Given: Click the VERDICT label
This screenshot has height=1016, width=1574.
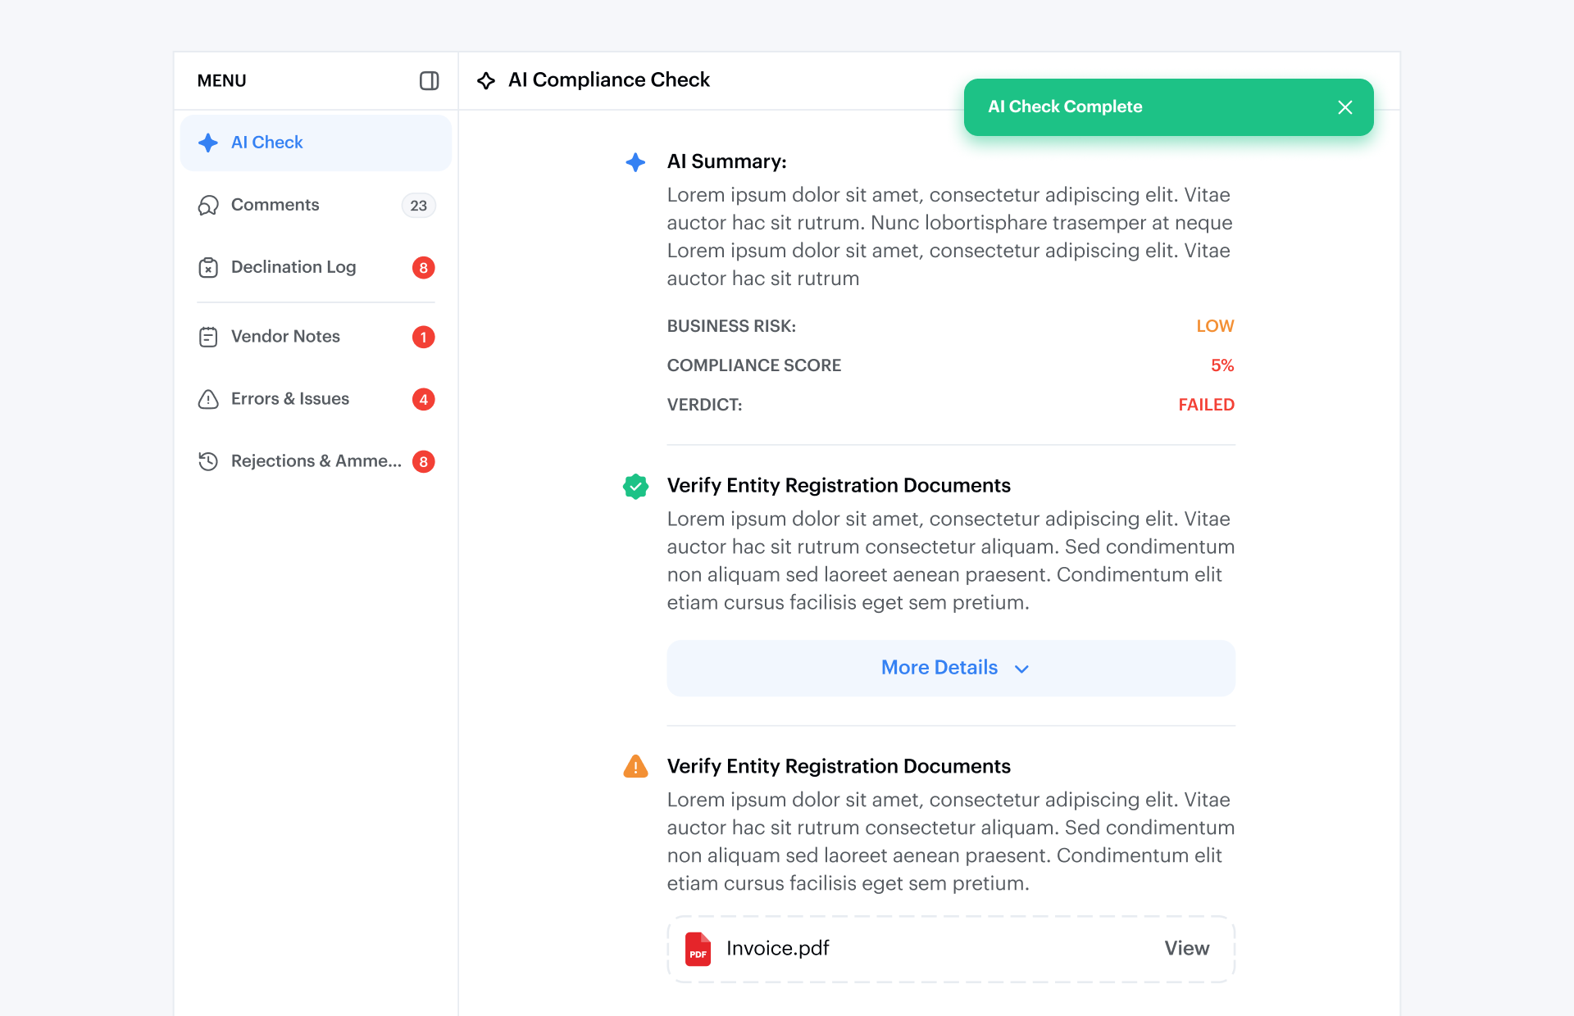Looking at the screenshot, I should [x=704, y=405].
